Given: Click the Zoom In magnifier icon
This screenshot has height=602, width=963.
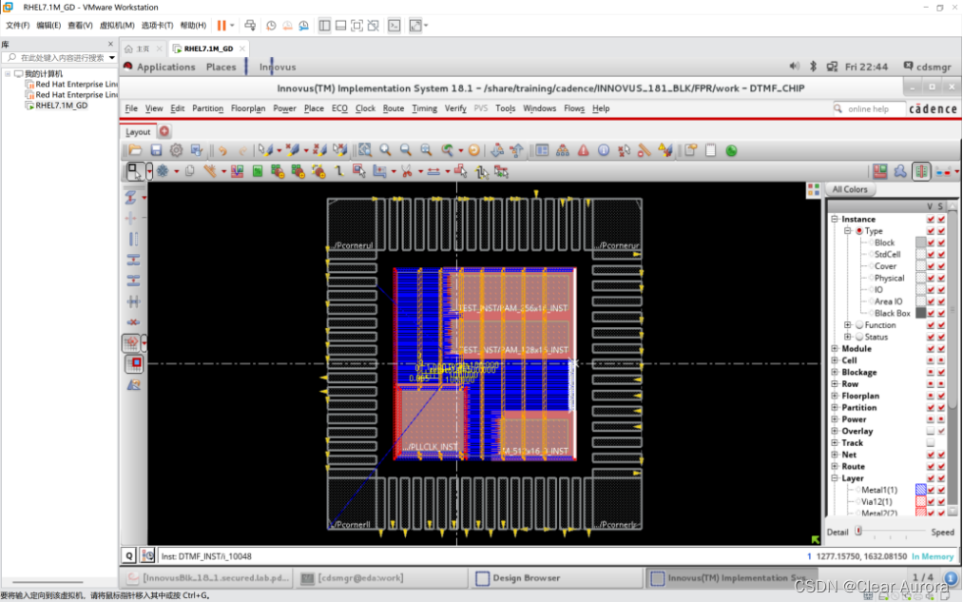Looking at the screenshot, I should click(385, 150).
